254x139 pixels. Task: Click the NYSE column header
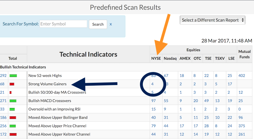point(156,58)
